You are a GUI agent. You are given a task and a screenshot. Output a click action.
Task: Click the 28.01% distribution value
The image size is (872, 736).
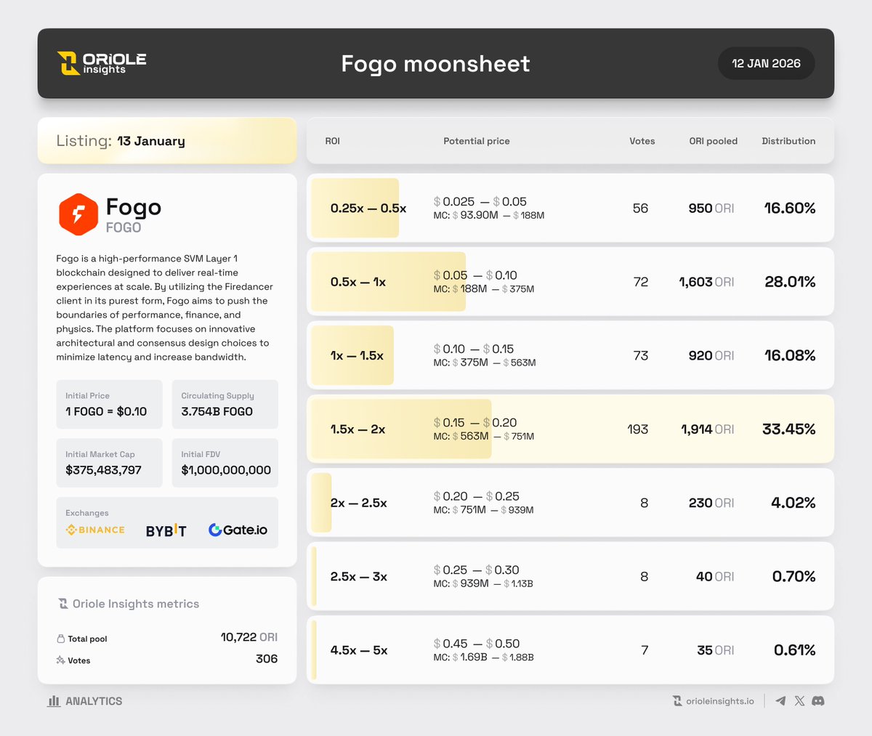tap(790, 282)
